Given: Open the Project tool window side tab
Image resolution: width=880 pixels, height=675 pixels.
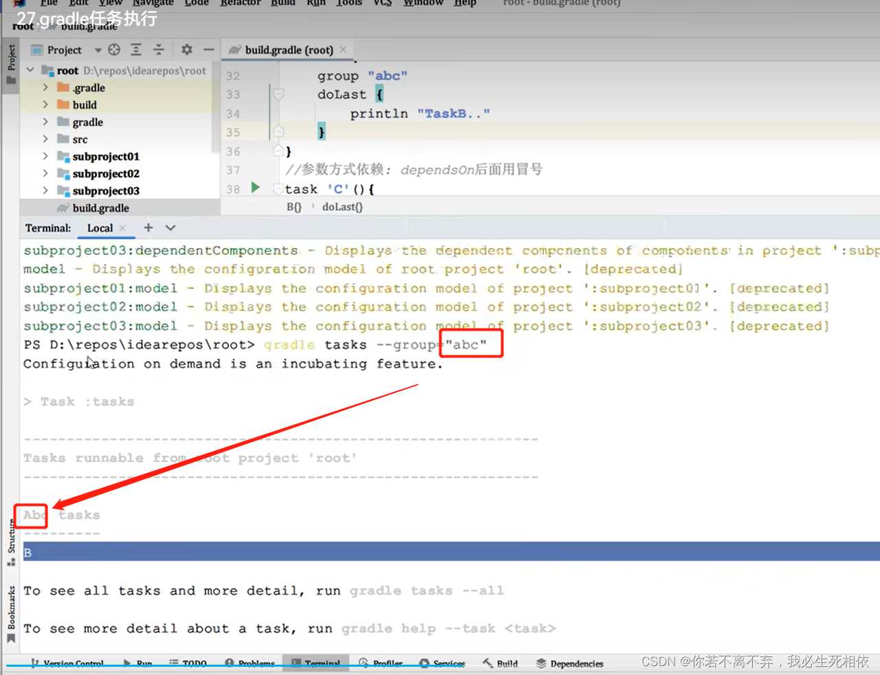Looking at the screenshot, I should point(11,64).
